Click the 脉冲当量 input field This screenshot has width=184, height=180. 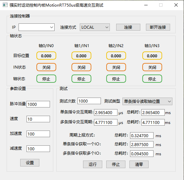click(38, 104)
